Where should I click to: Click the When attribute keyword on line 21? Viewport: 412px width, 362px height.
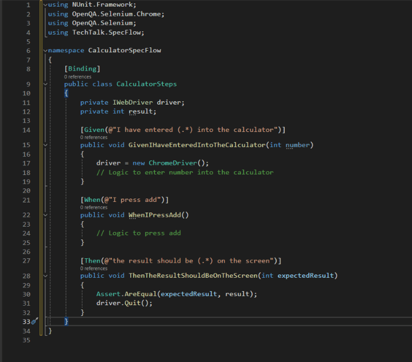click(92, 200)
